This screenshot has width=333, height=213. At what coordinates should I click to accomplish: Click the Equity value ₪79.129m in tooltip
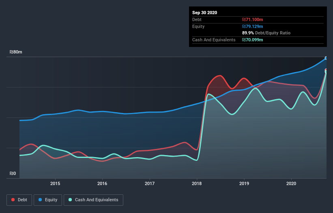click(253, 26)
